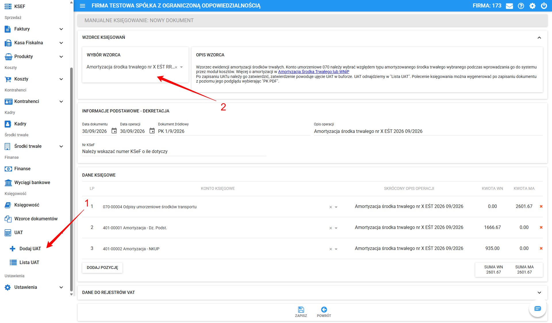Click the Nr KSeF input field

(174, 152)
